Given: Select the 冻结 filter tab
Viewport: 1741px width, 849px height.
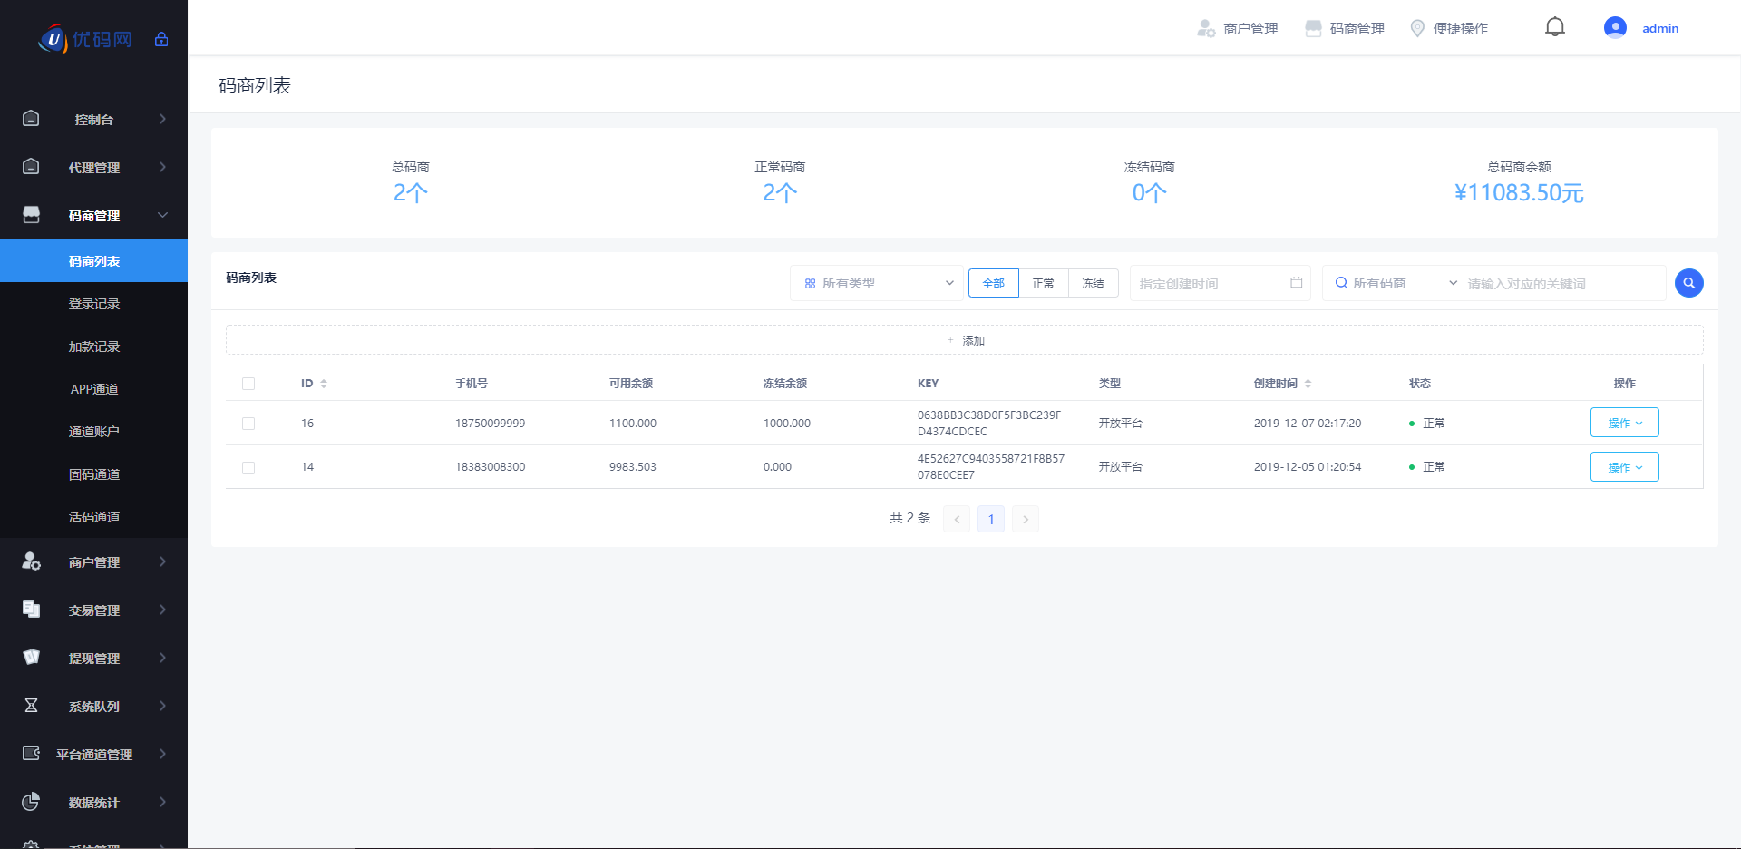Looking at the screenshot, I should click(x=1093, y=283).
